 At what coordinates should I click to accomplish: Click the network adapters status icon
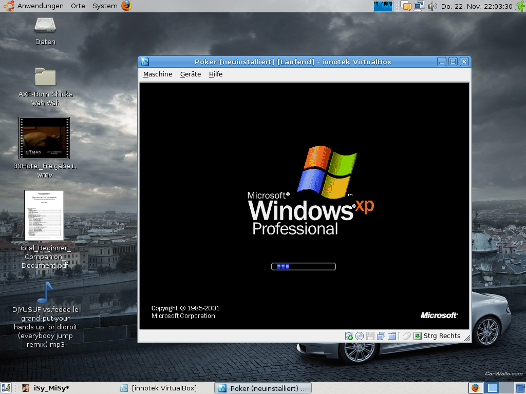click(381, 336)
